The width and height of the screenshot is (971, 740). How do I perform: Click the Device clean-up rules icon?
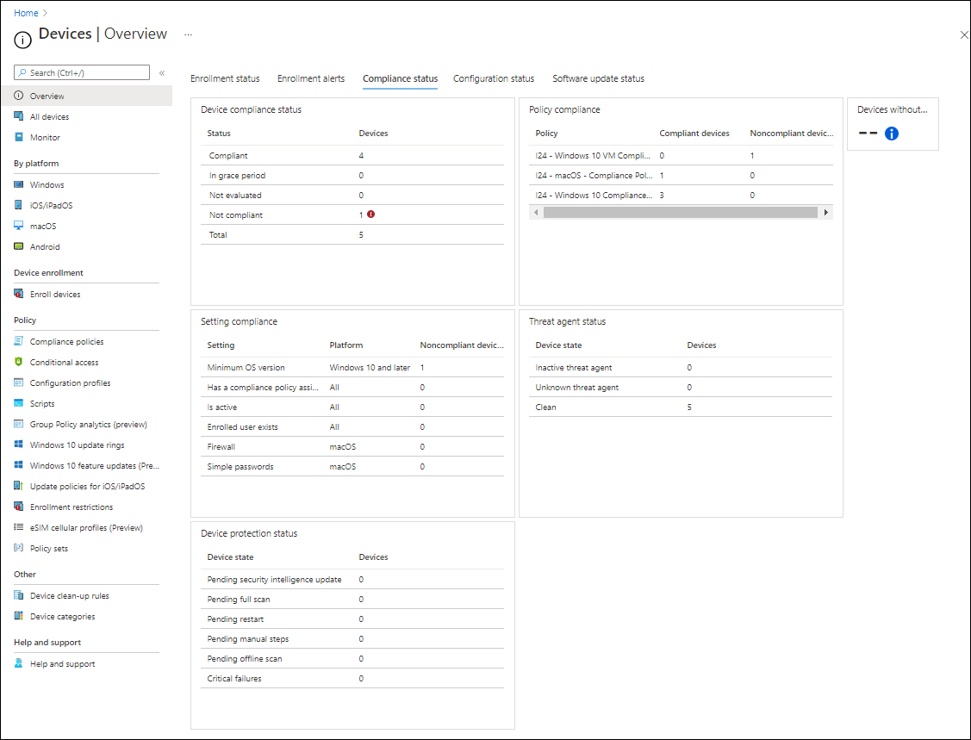tap(19, 596)
